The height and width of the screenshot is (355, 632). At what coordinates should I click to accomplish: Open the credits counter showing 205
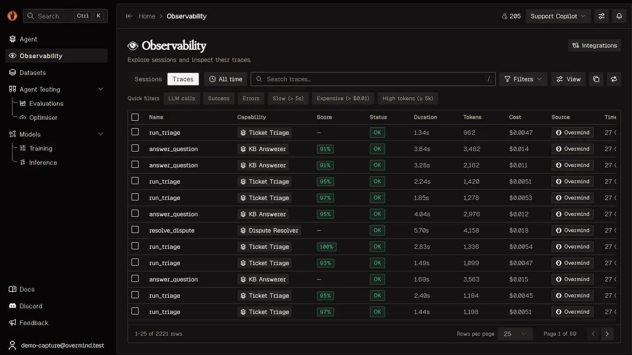(511, 16)
